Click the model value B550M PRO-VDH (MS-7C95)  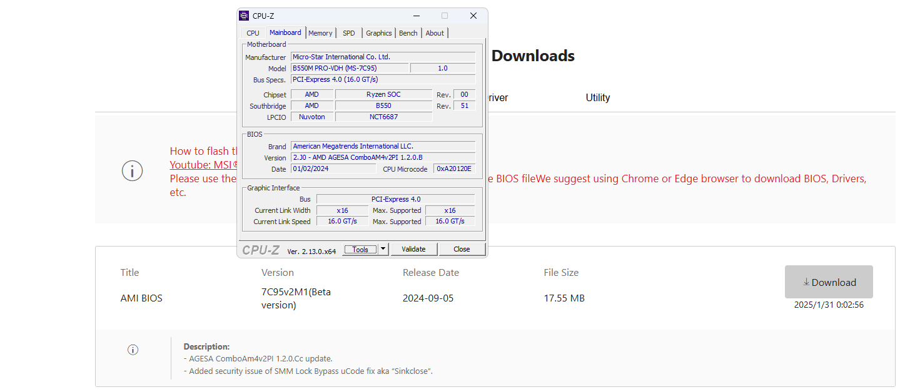[350, 68]
